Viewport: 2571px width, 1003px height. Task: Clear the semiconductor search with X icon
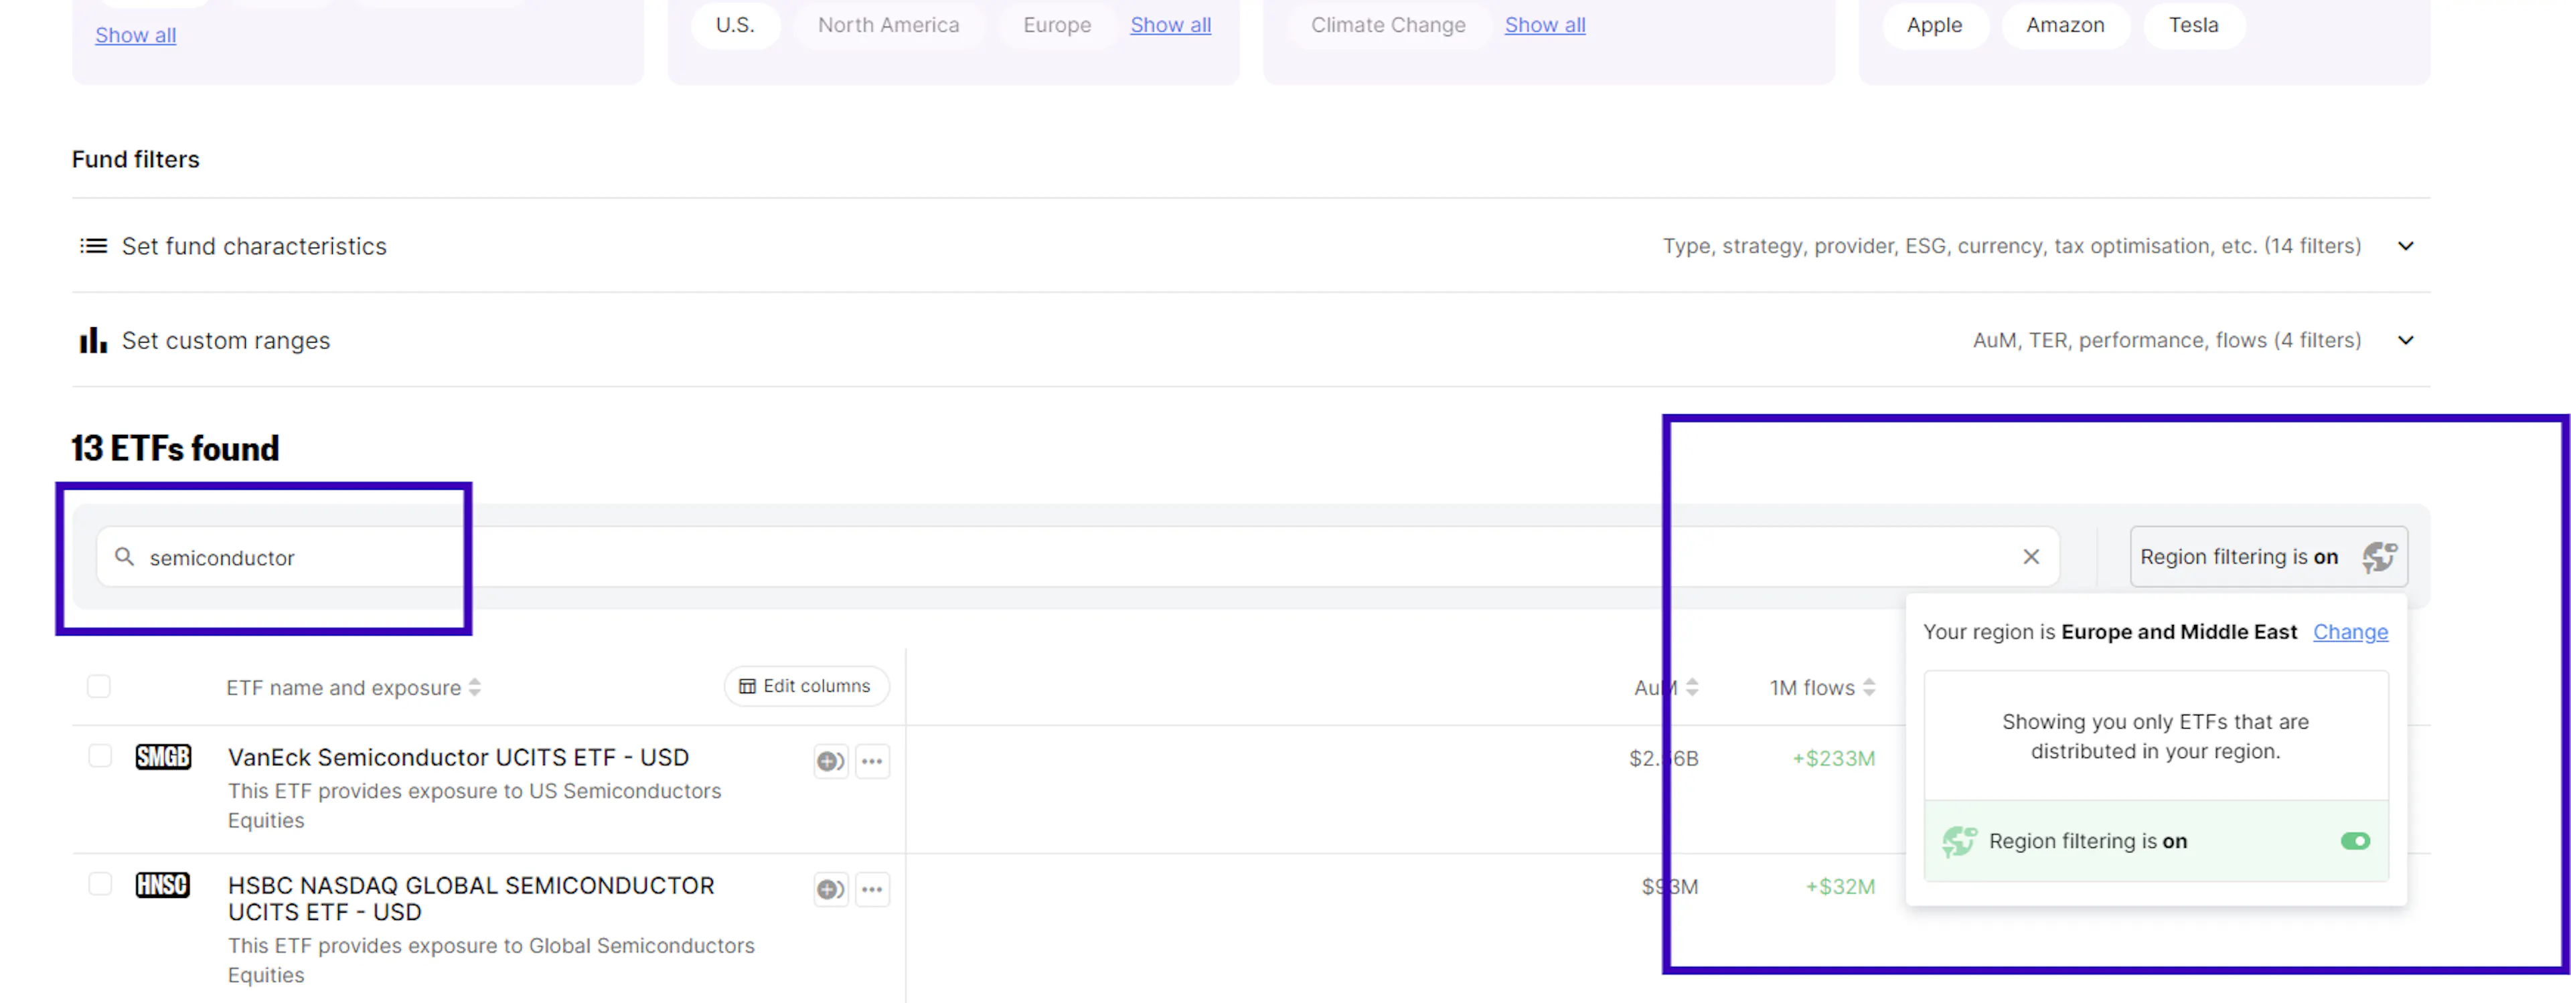2031,556
